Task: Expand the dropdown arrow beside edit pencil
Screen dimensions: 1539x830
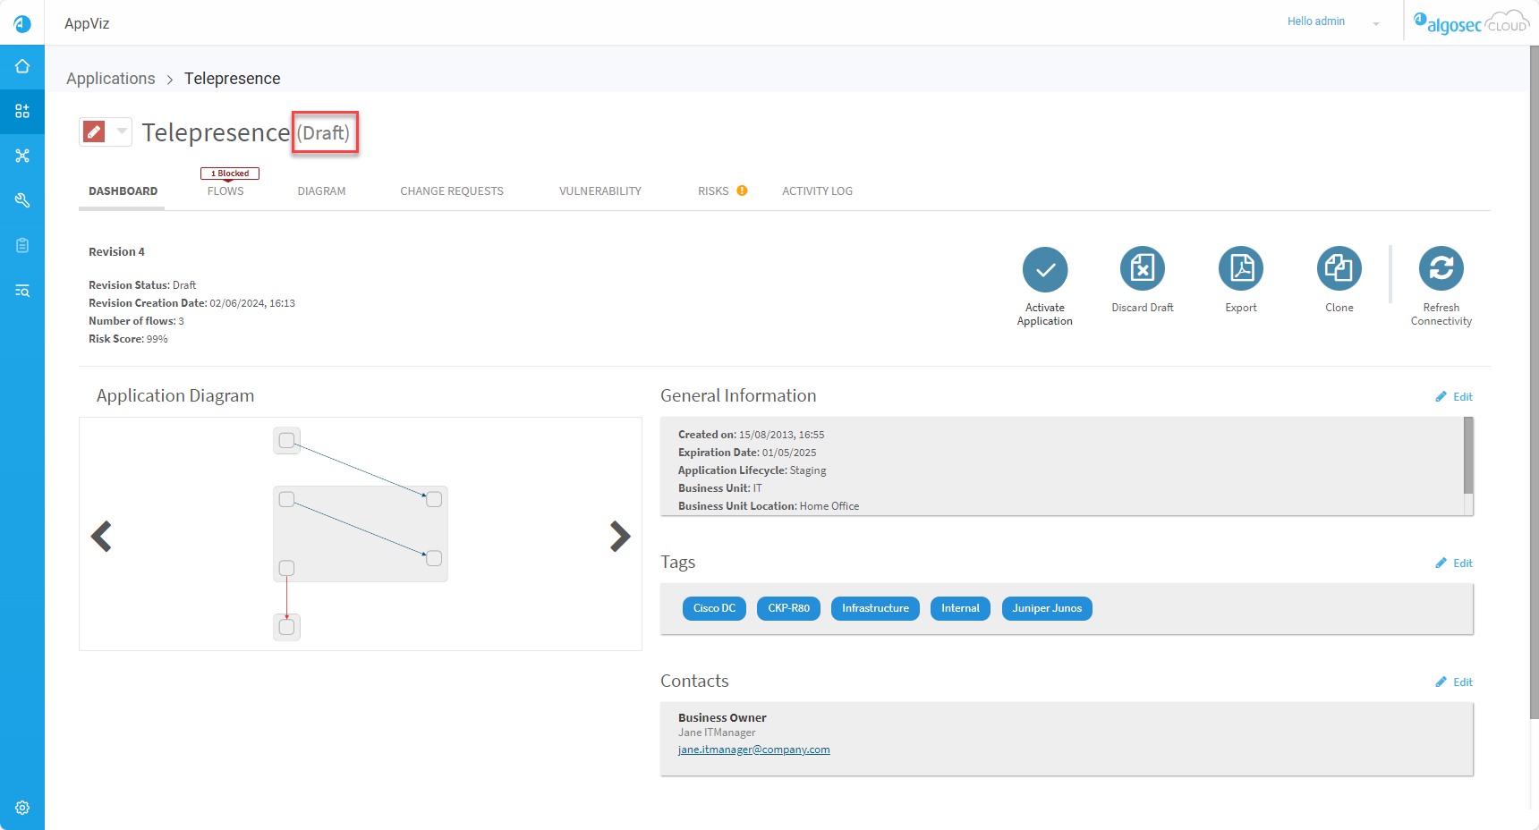Action: pyautogui.click(x=122, y=131)
